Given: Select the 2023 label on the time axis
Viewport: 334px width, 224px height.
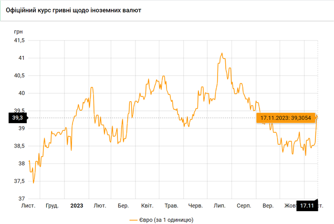Looking at the screenshot, I should point(76,206).
